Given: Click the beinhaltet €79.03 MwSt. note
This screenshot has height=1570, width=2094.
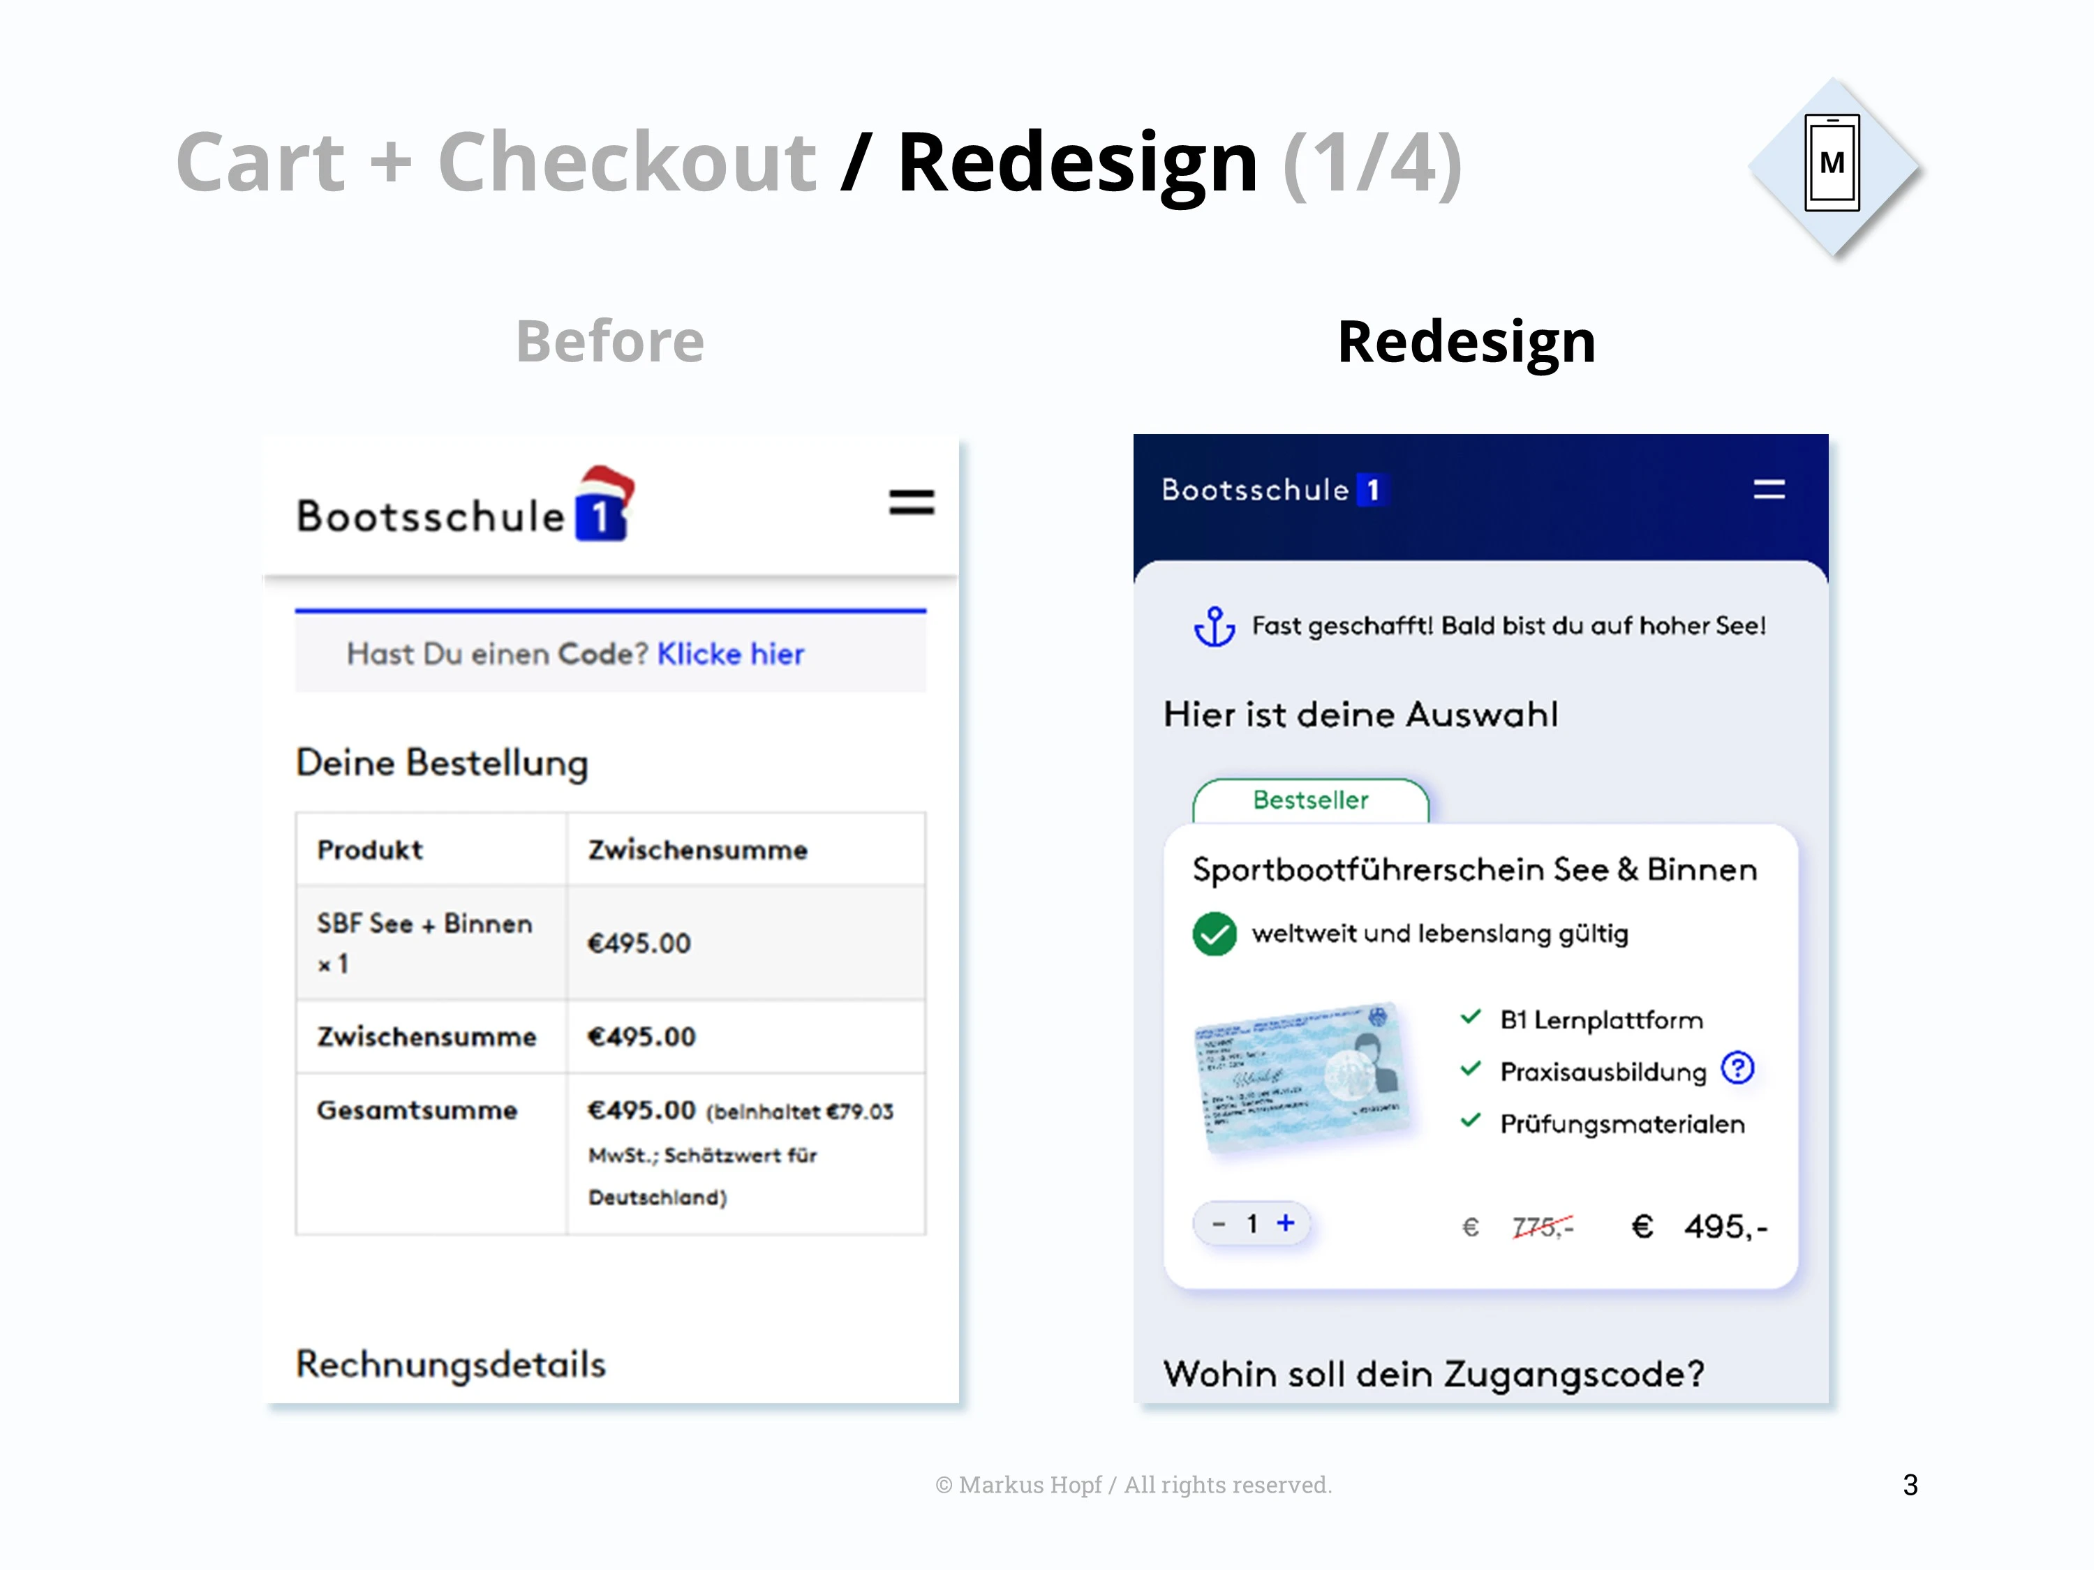Looking at the screenshot, I should click(741, 1155).
